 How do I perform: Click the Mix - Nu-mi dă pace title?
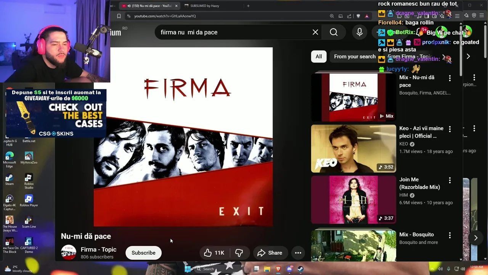(417, 81)
